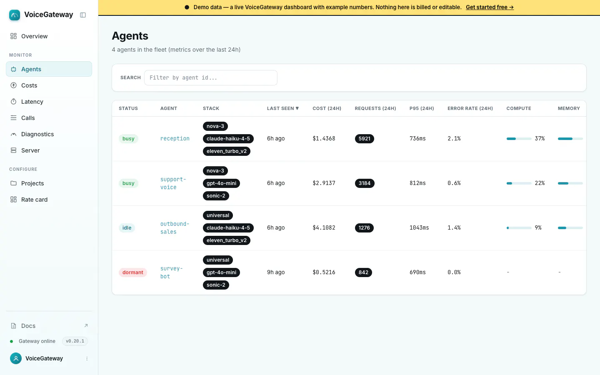Click the Diagnostics gauge icon

coord(14,134)
